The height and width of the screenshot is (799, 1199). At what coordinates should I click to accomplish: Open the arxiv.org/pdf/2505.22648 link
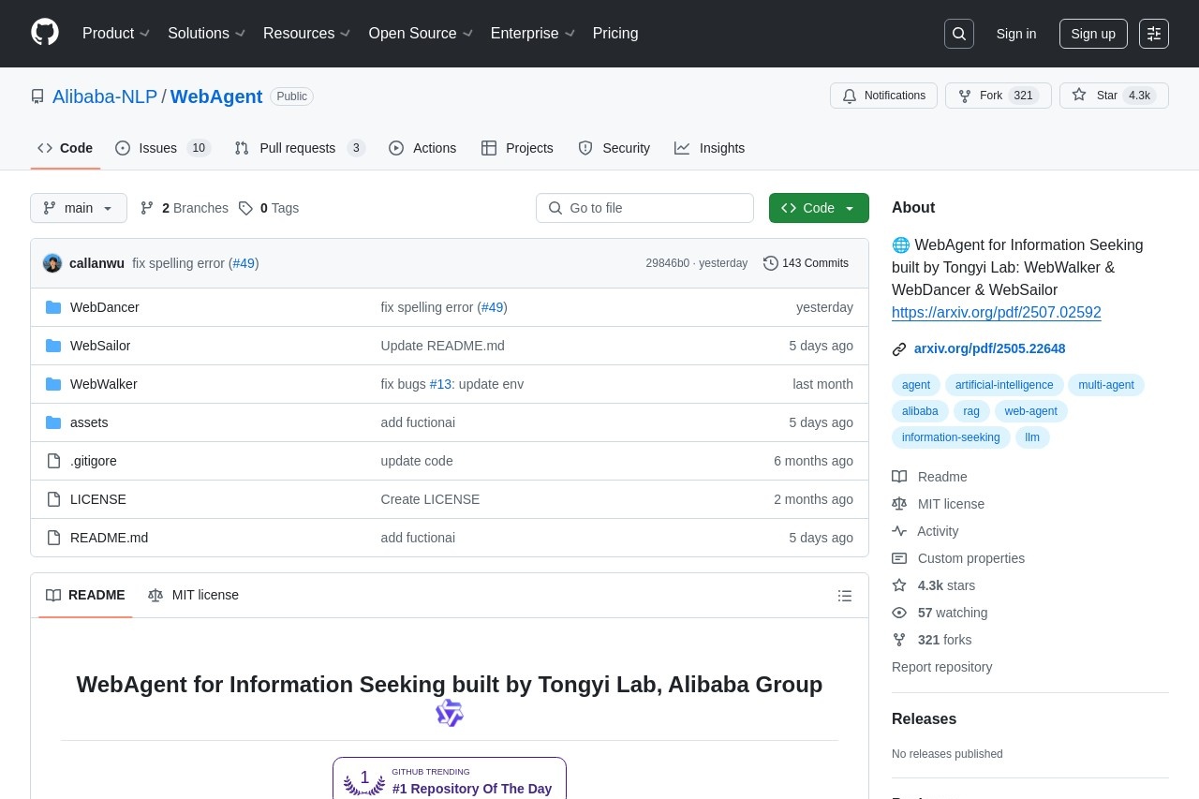[989, 348]
